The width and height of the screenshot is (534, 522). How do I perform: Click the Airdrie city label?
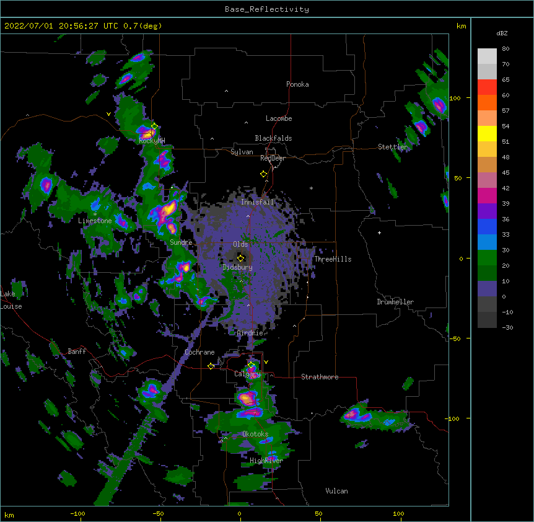(250, 333)
